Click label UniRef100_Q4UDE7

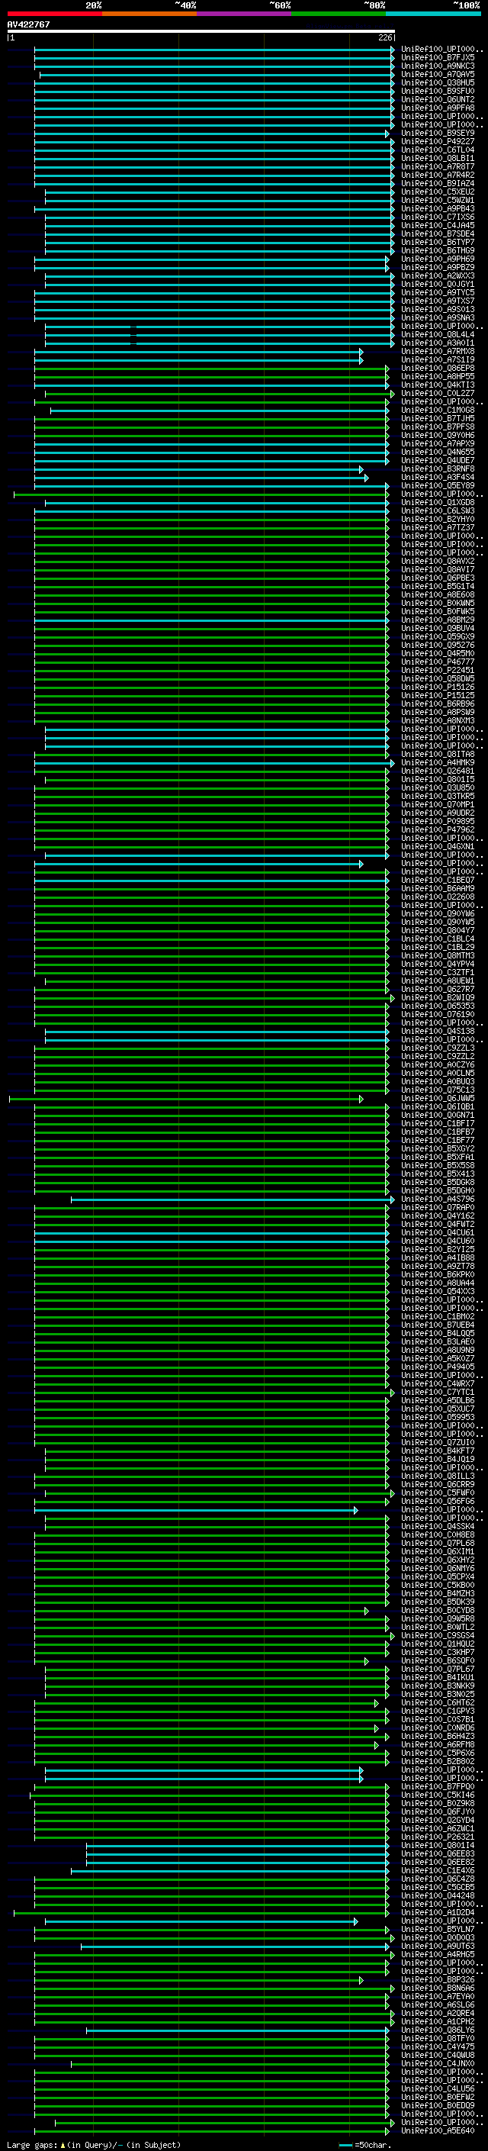(438, 461)
